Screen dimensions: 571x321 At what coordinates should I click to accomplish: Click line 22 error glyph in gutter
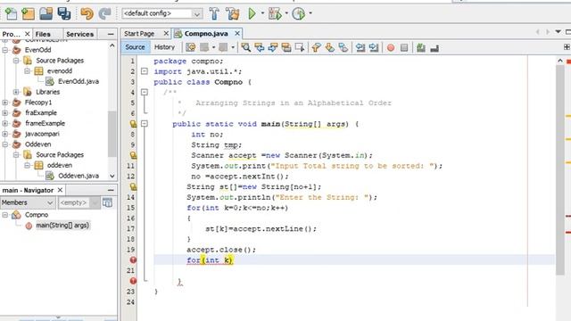tap(133, 281)
